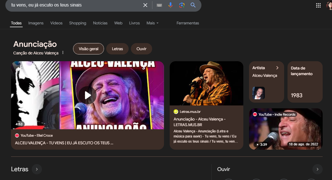Open Anunciação - Alceu Valença LETRAS.MUS.BR link
The image size is (332, 180).
[x=199, y=122]
